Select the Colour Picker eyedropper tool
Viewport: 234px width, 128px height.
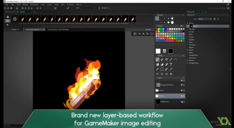(x=157, y=69)
